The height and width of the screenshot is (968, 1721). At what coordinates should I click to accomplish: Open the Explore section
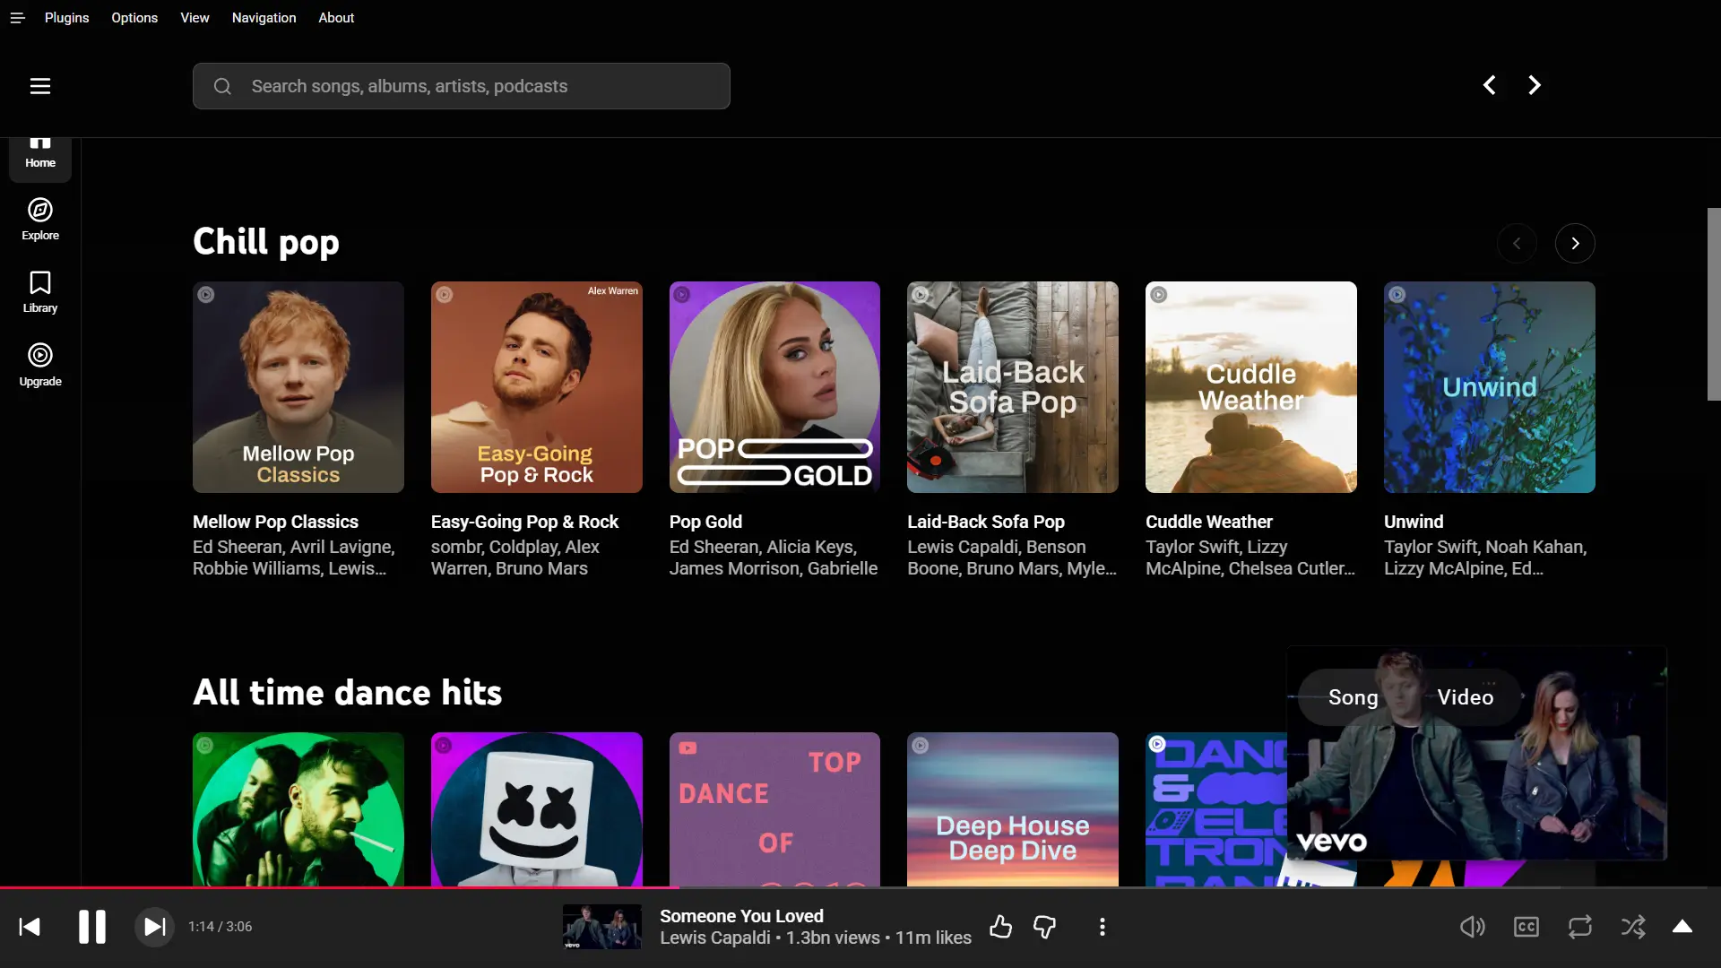40,220
